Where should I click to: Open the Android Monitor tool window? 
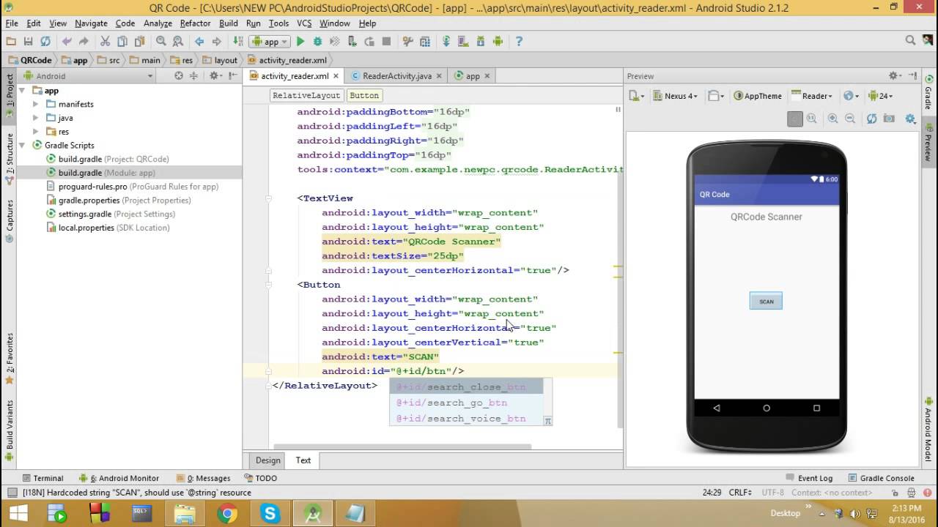(119, 478)
